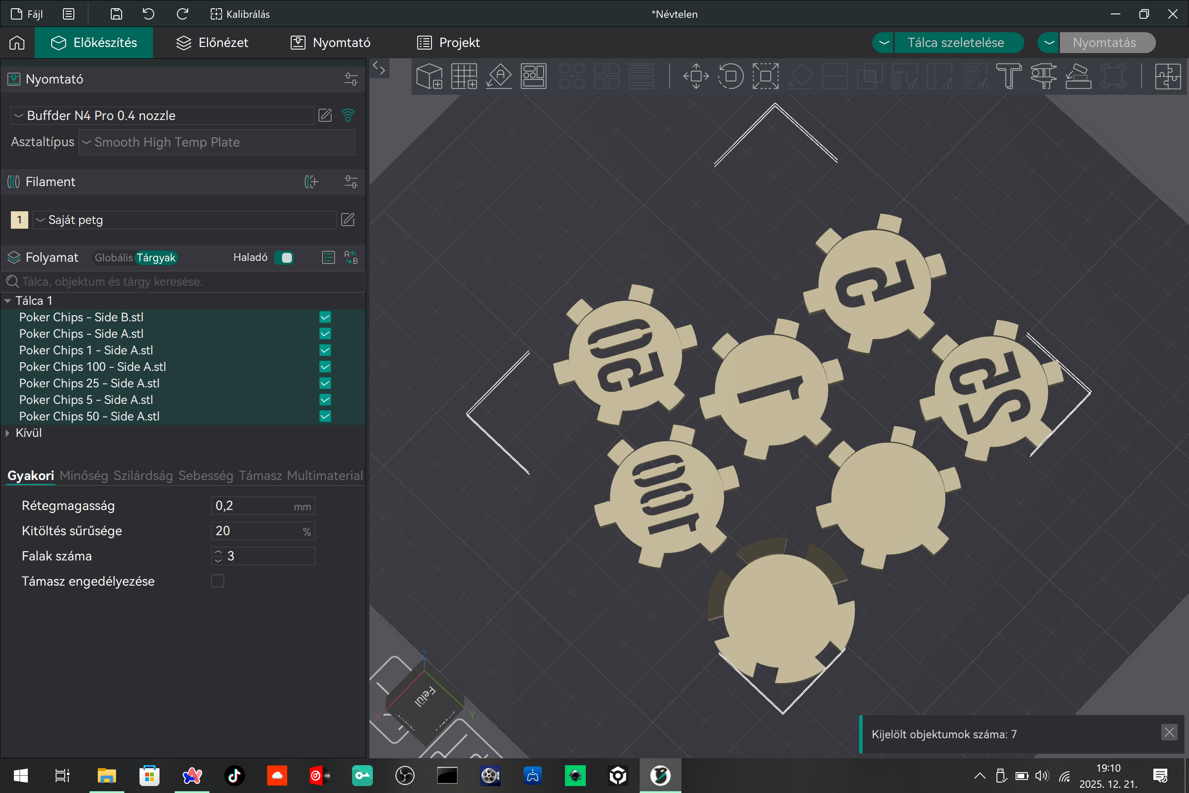Screen dimensions: 1189x793
Task: Activate the Rotate tool
Action: point(731,77)
